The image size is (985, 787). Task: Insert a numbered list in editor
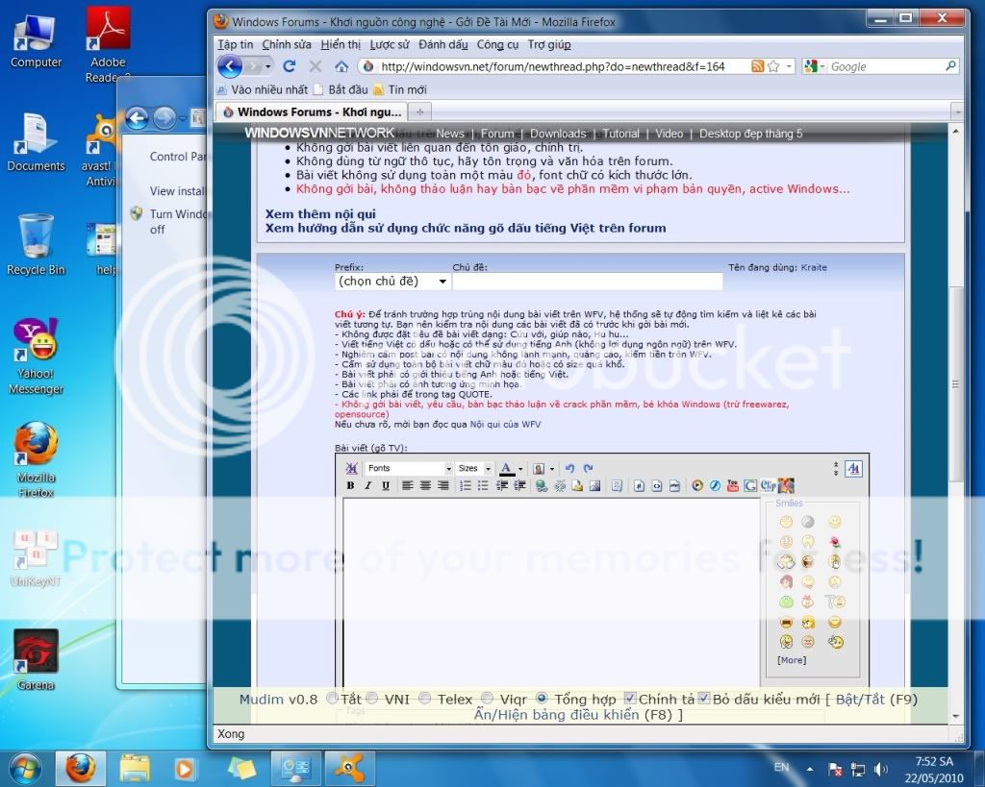(466, 486)
